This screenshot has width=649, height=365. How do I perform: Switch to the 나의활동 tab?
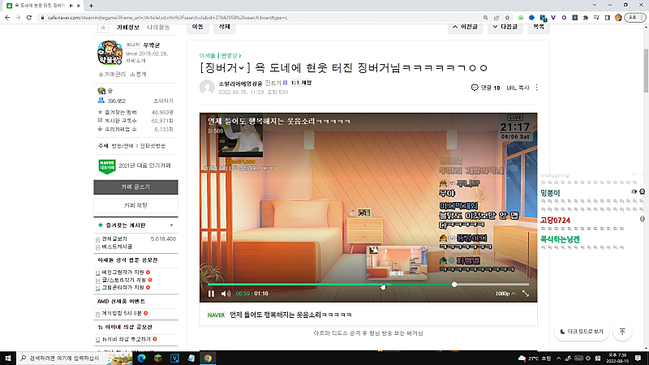[x=159, y=28]
